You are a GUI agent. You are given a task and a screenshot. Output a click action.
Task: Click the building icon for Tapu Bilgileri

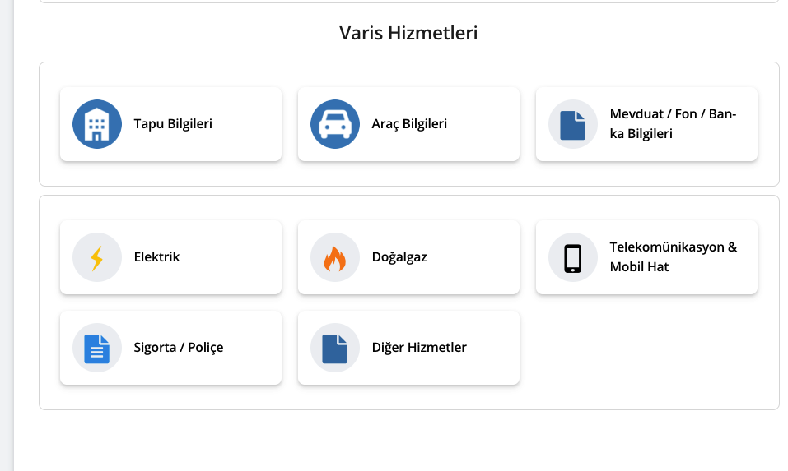pyautogui.click(x=97, y=124)
